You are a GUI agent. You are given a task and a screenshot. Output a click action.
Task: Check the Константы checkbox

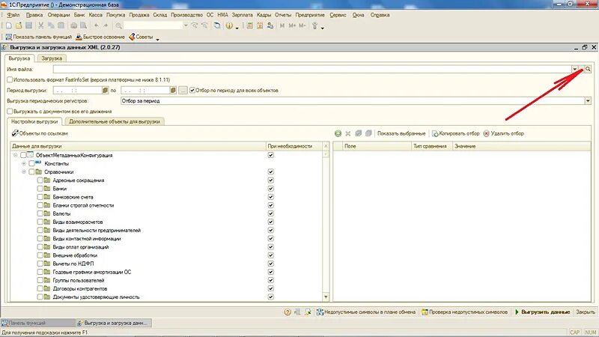[31, 163]
